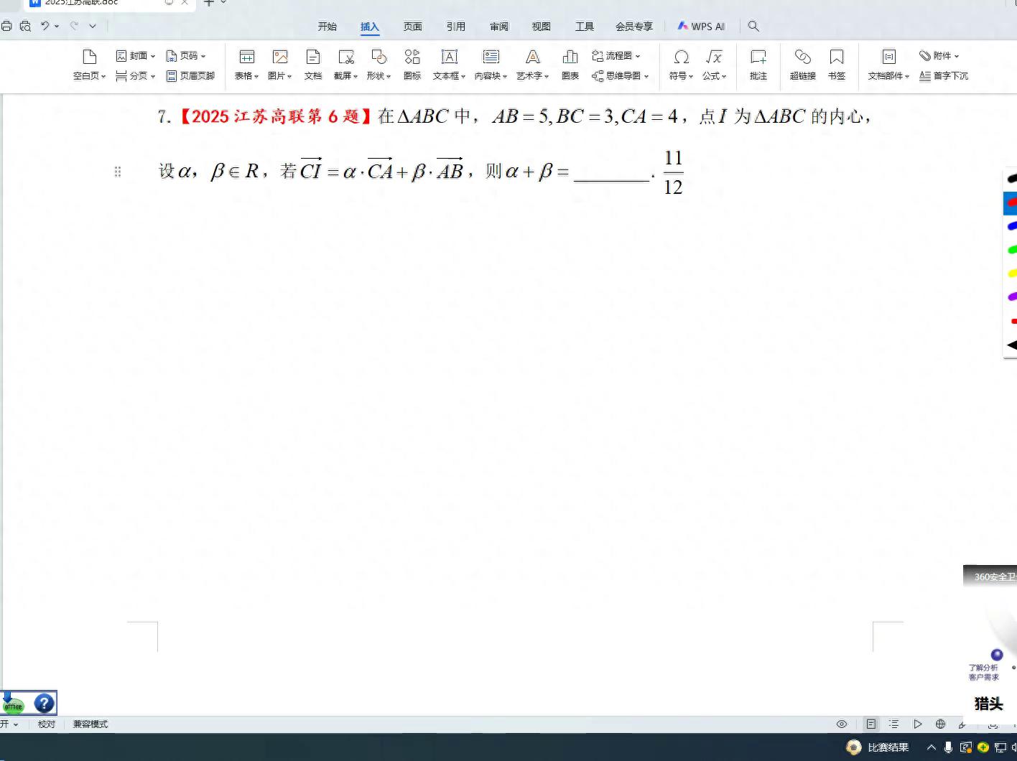This screenshot has width=1017, height=761.
Task: Show hidden system tray icons
Action: (x=932, y=747)
